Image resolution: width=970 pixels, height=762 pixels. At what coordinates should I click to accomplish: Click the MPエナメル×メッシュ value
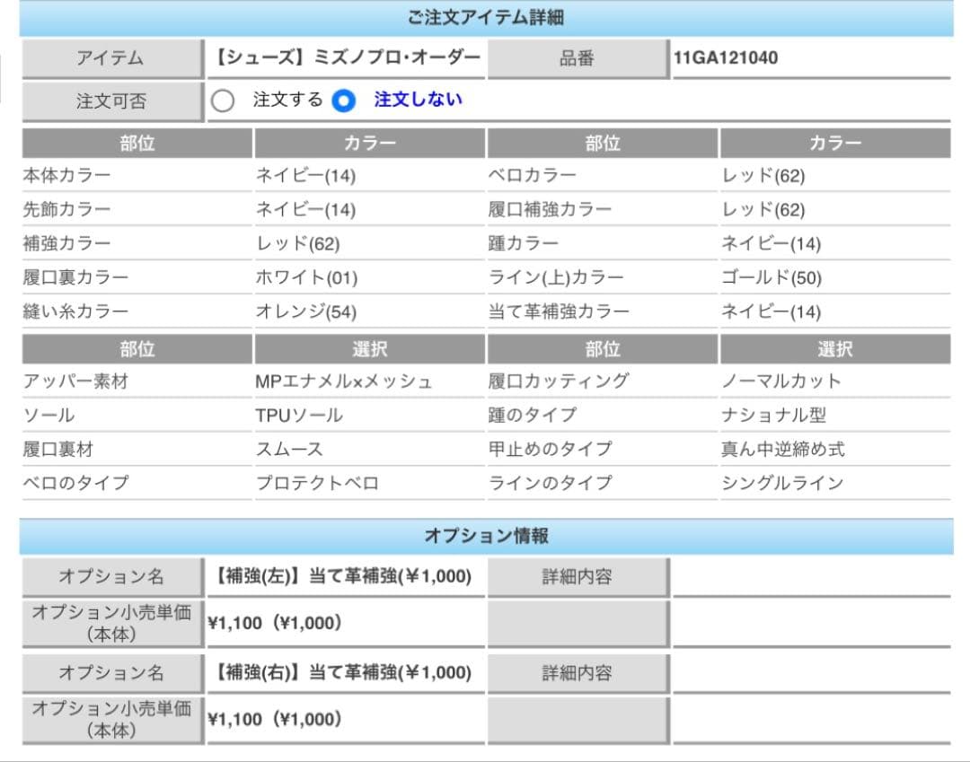coord(344,382)
